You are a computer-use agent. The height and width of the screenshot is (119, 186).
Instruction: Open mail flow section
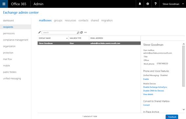[x=8, y=59]
